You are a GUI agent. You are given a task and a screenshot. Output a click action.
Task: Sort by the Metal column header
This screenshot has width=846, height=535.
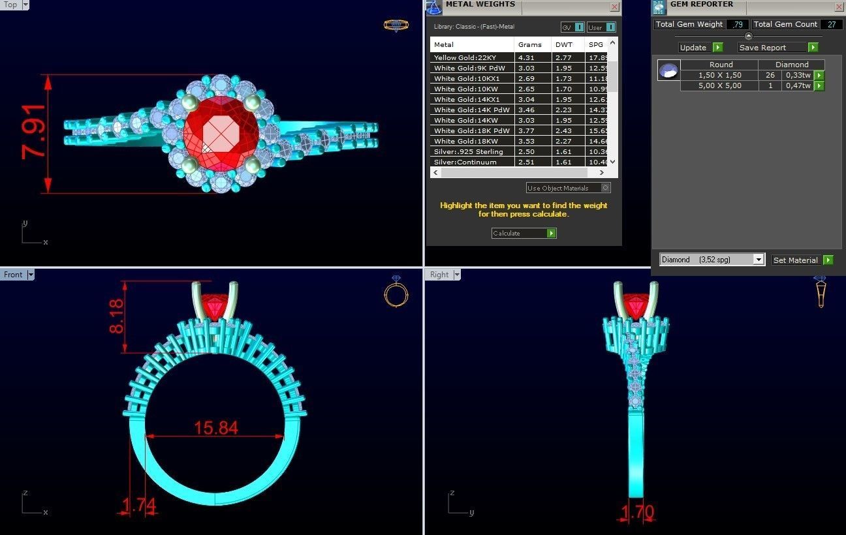coord(473,44)
